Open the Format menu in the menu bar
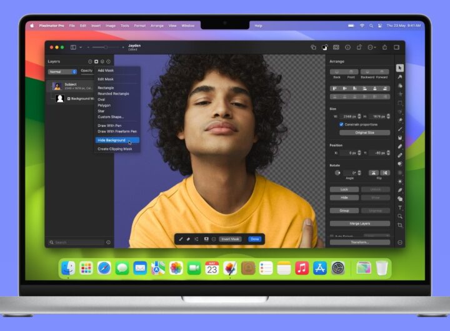The image size is (450, 331). coord(139,26)
